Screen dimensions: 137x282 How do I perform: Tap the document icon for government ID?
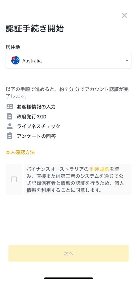(10, 116)
